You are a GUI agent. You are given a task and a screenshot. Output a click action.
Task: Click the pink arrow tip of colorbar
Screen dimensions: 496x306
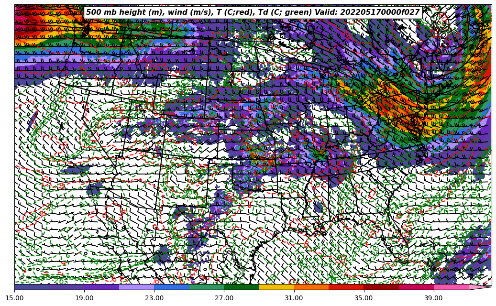pyautogui.click(x=479, y=287)
